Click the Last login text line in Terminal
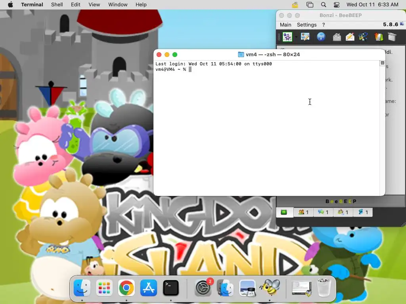This screenshot has height=304, width=406. click(x=214, y=64)
